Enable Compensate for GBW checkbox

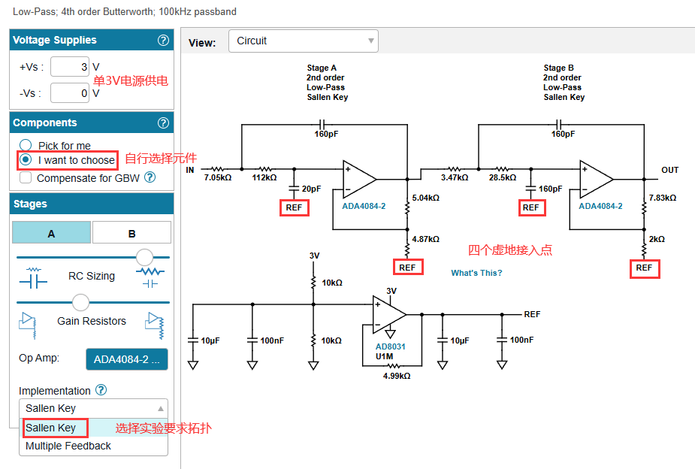(x=26, y=178)
